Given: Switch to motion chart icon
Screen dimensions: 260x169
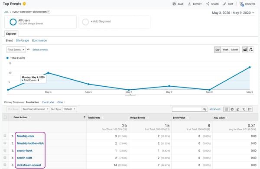Looking at the screenshot, I should coord(251,49).
